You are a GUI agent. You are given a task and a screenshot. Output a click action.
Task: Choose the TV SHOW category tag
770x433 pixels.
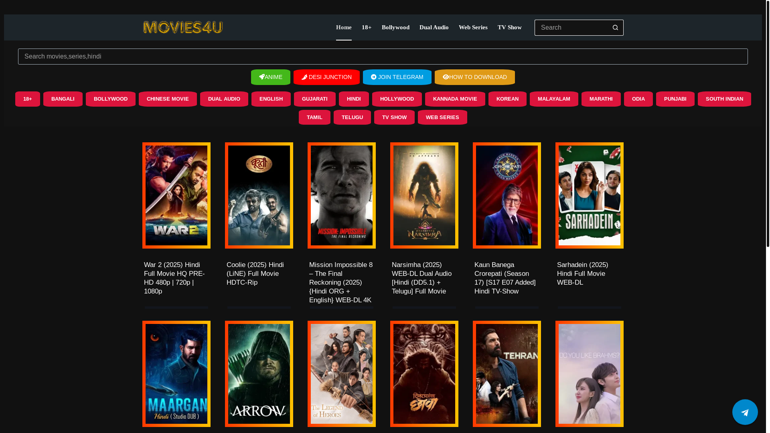(x=394, y=117)
